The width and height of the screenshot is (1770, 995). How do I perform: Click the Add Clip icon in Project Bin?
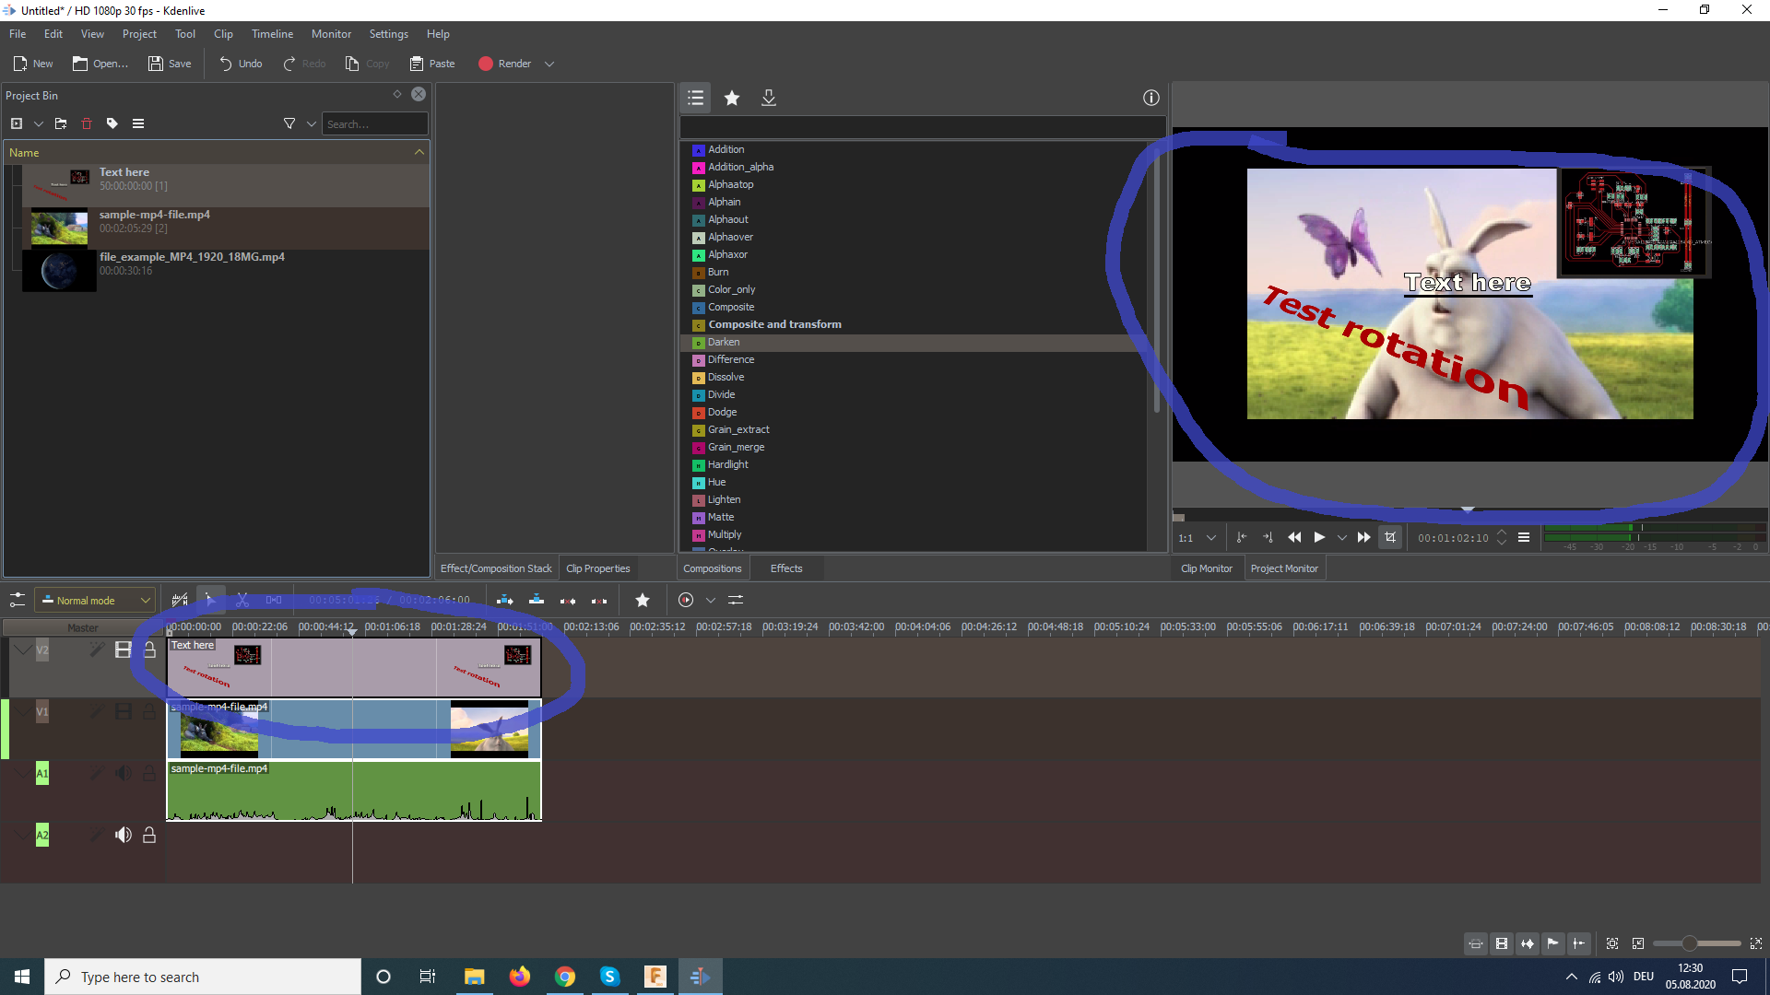click(x=17, y=123)
